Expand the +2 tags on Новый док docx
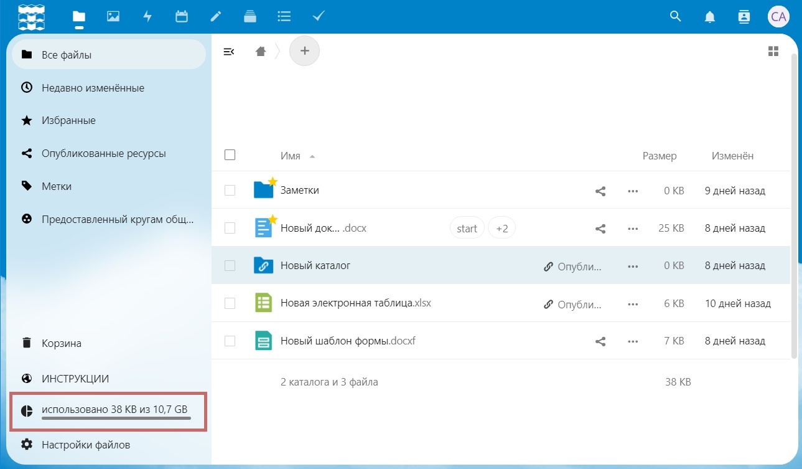The height and width of the screenshot is (469, 802). pyautogui.click(x=501, y=229)
